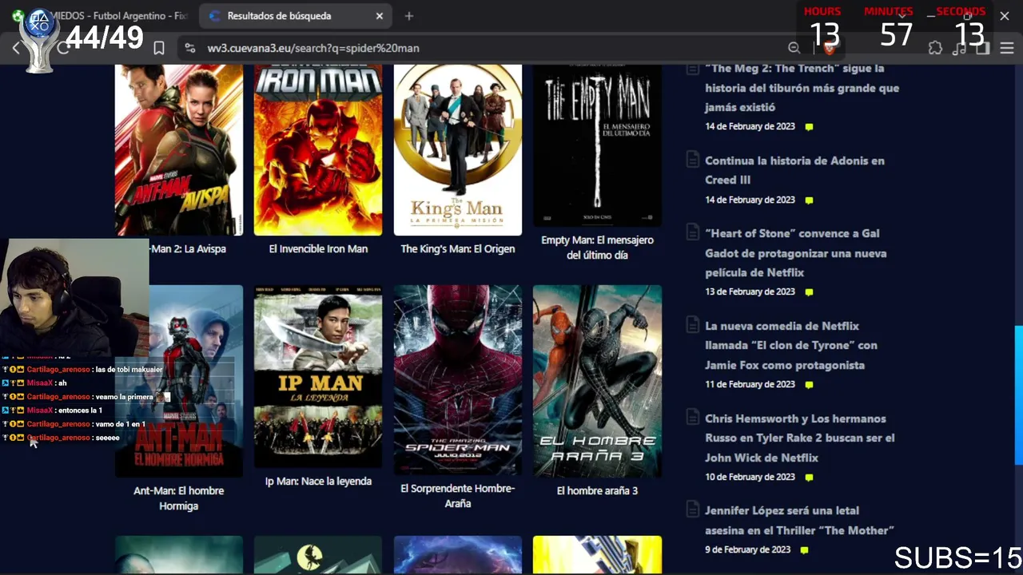The height and width of the screenshot is (575, 1023).
Task: Click the title link 'El Invencible Iron Man'
Action: [318, 249]
